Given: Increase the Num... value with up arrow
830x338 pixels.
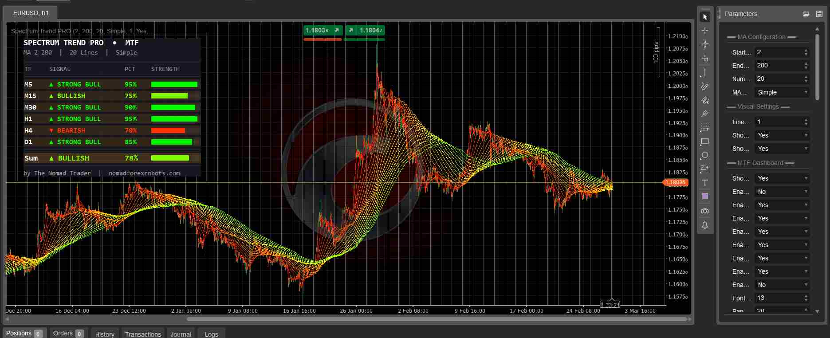Looking at the screenshot, I should click(806, 76).
